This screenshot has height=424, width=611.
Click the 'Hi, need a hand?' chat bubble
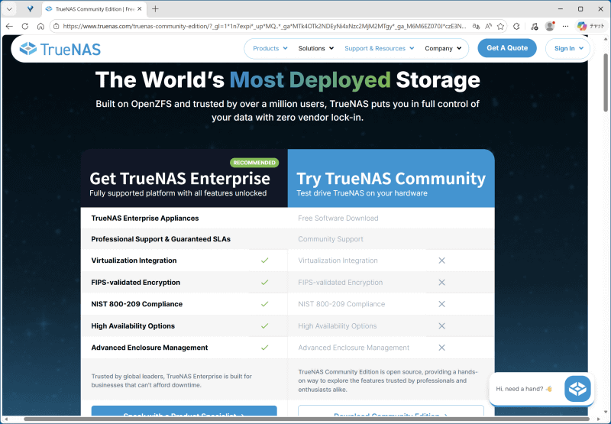point(524,389)
